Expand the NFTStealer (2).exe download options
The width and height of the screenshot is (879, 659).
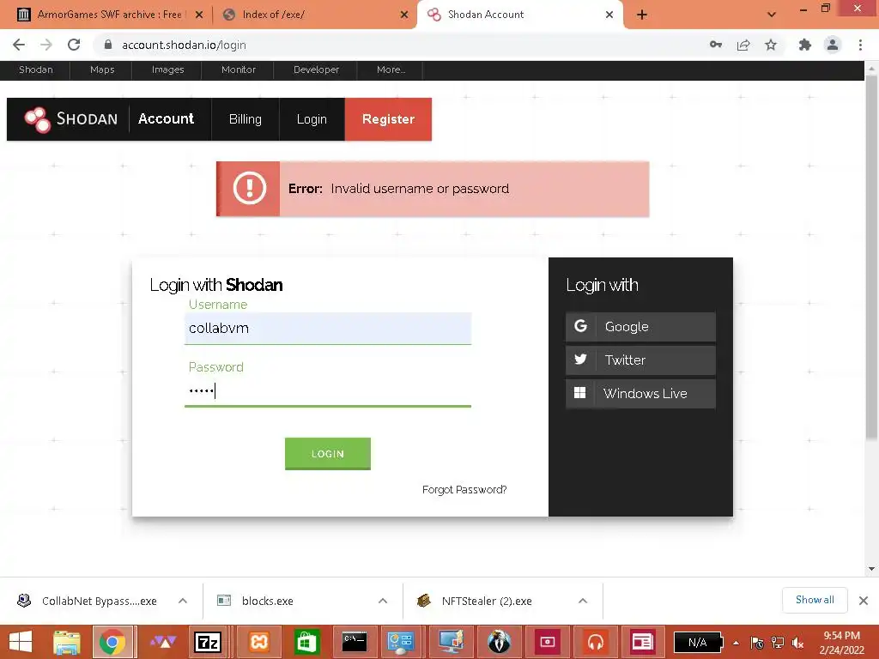point(583,601)
